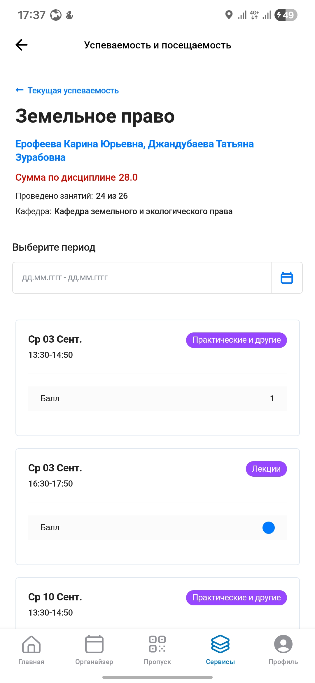Image resolution: width=315 pixels, height=683 pixels.
Task: Tap Практические и другие badge for 03 Сент.
Action: click(236, 340)
